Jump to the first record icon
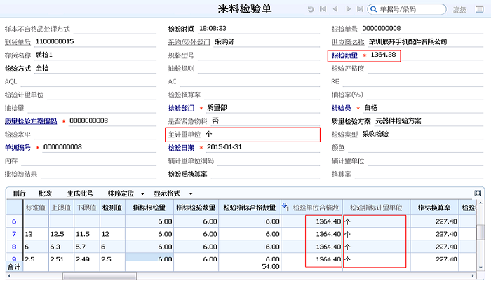This screenshot has width=491, height=281. pos(323,9)
